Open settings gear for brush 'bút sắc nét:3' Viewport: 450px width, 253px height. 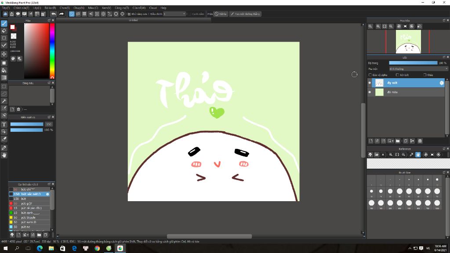click(47, 194)
